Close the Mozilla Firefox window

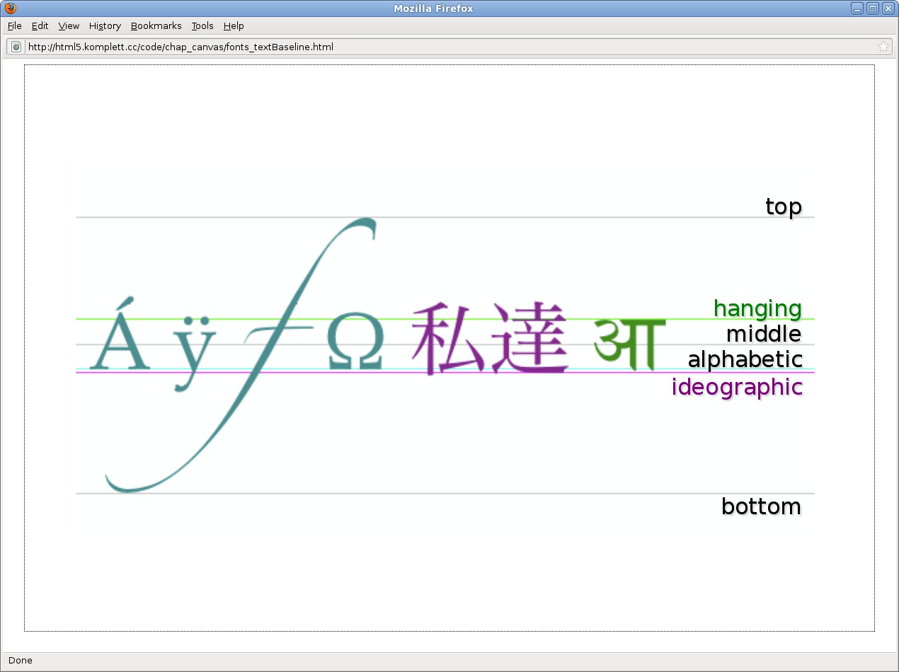888,8
